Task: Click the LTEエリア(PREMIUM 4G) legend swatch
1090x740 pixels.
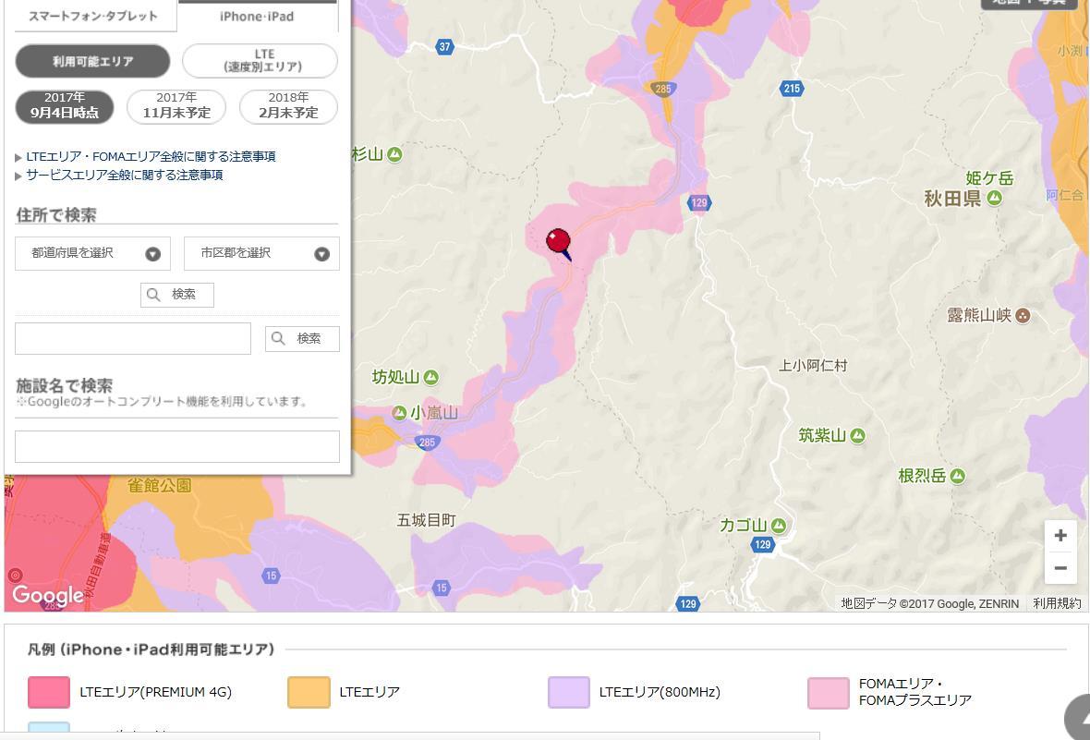Action: [x=49, y=692]
